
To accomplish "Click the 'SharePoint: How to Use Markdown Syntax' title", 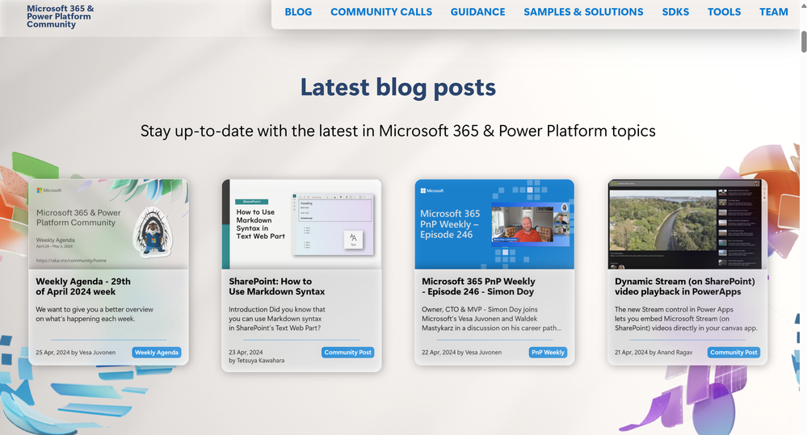I will pos(277,287).
